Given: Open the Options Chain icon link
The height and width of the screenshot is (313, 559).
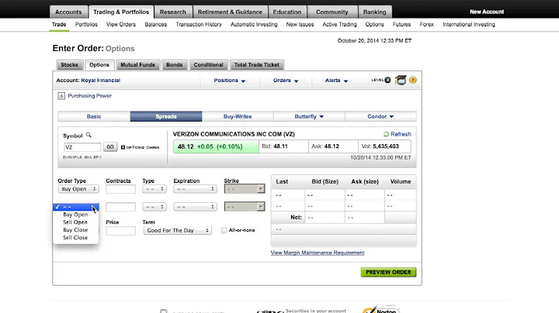Looking at the screenshot, I should (140, 147).
